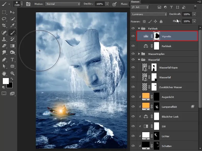Screen dimensions: 202x151
Task: Lock image pixels brush icon
Action: pyautogui.click(x=150, y=21)
